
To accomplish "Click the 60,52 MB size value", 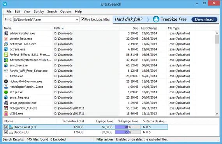I will 132,65.
